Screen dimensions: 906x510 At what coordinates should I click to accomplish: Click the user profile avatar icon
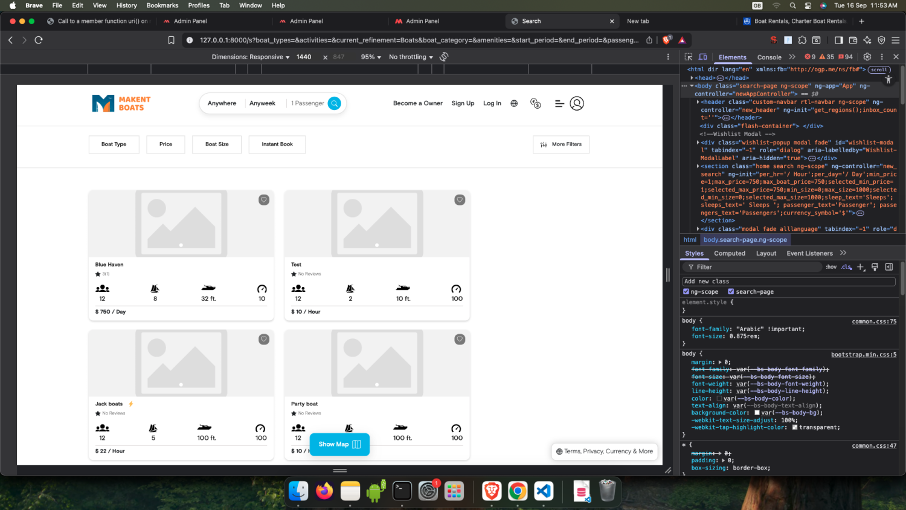click(x=577, y=103)
